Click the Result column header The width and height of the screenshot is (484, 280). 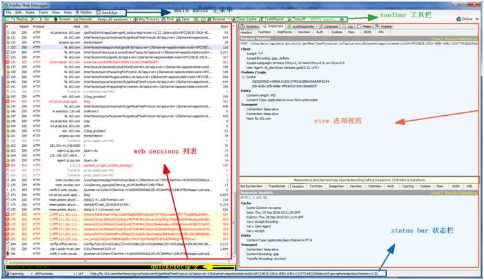pos(24,27)
